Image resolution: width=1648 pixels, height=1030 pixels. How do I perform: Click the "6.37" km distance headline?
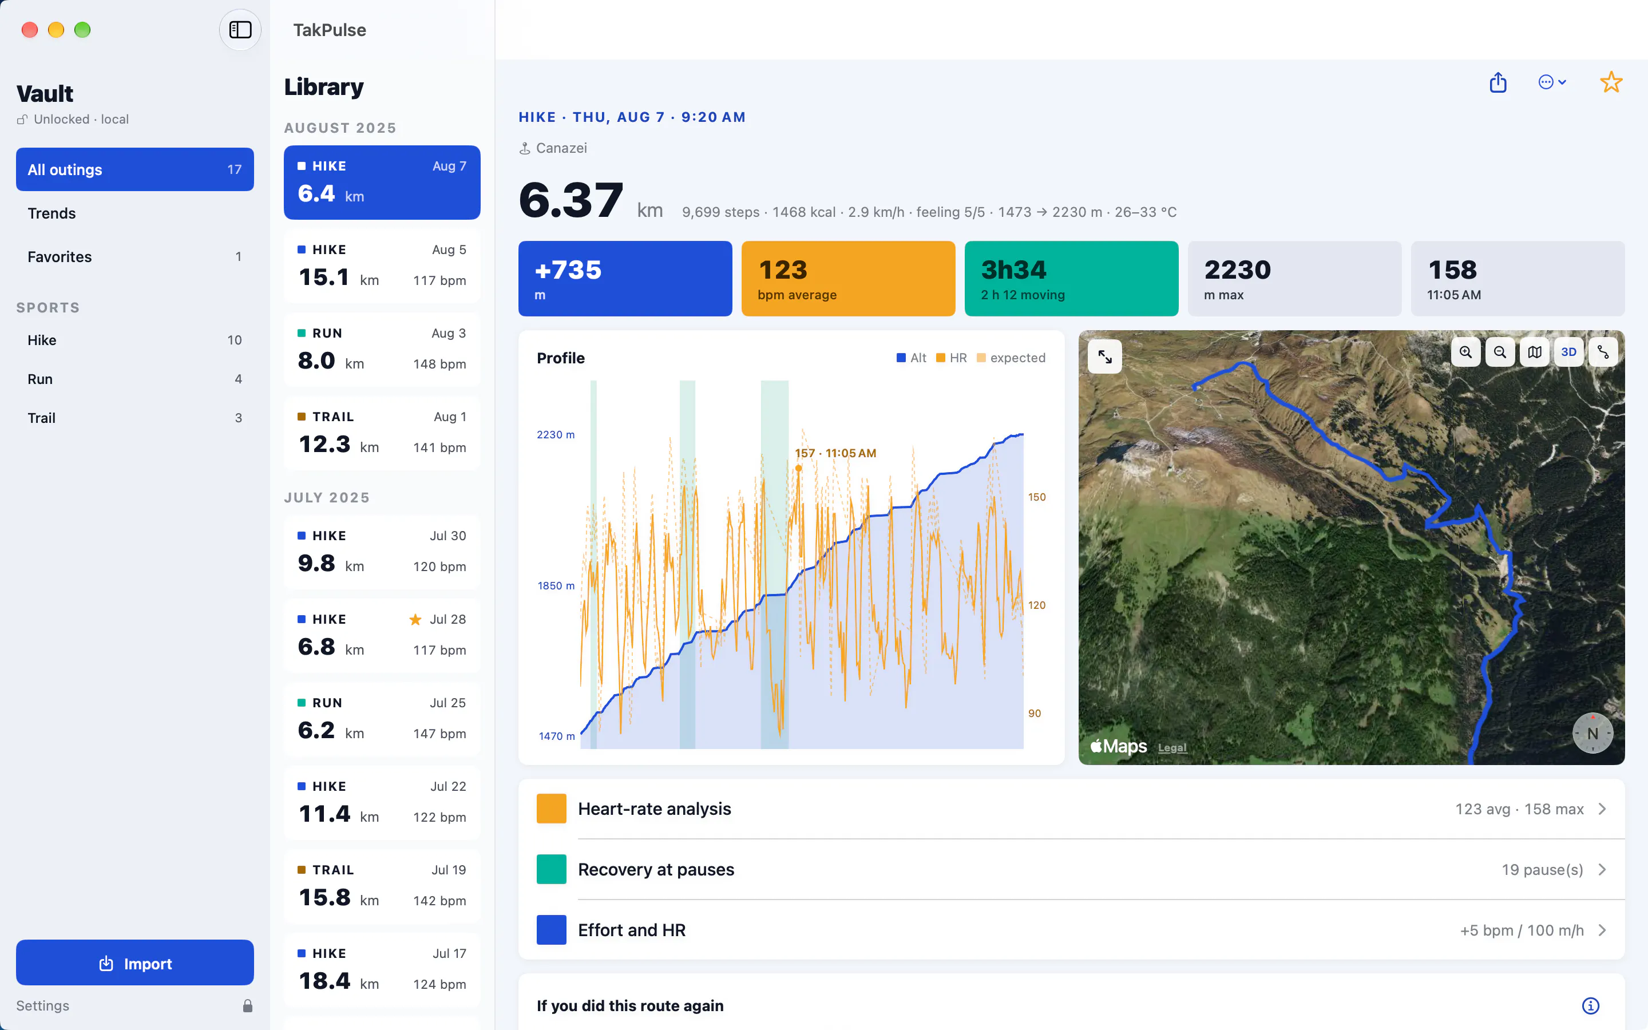pyautogui.click(x=571, y=200)
